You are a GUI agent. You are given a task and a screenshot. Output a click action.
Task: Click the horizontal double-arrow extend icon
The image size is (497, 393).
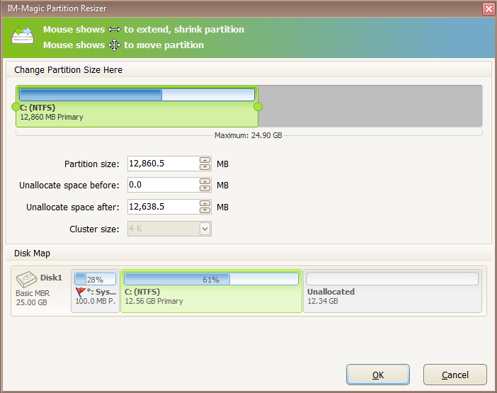point(114,30)
